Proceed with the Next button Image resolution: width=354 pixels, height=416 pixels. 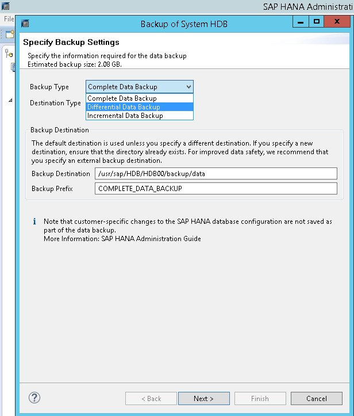(204, 399)
